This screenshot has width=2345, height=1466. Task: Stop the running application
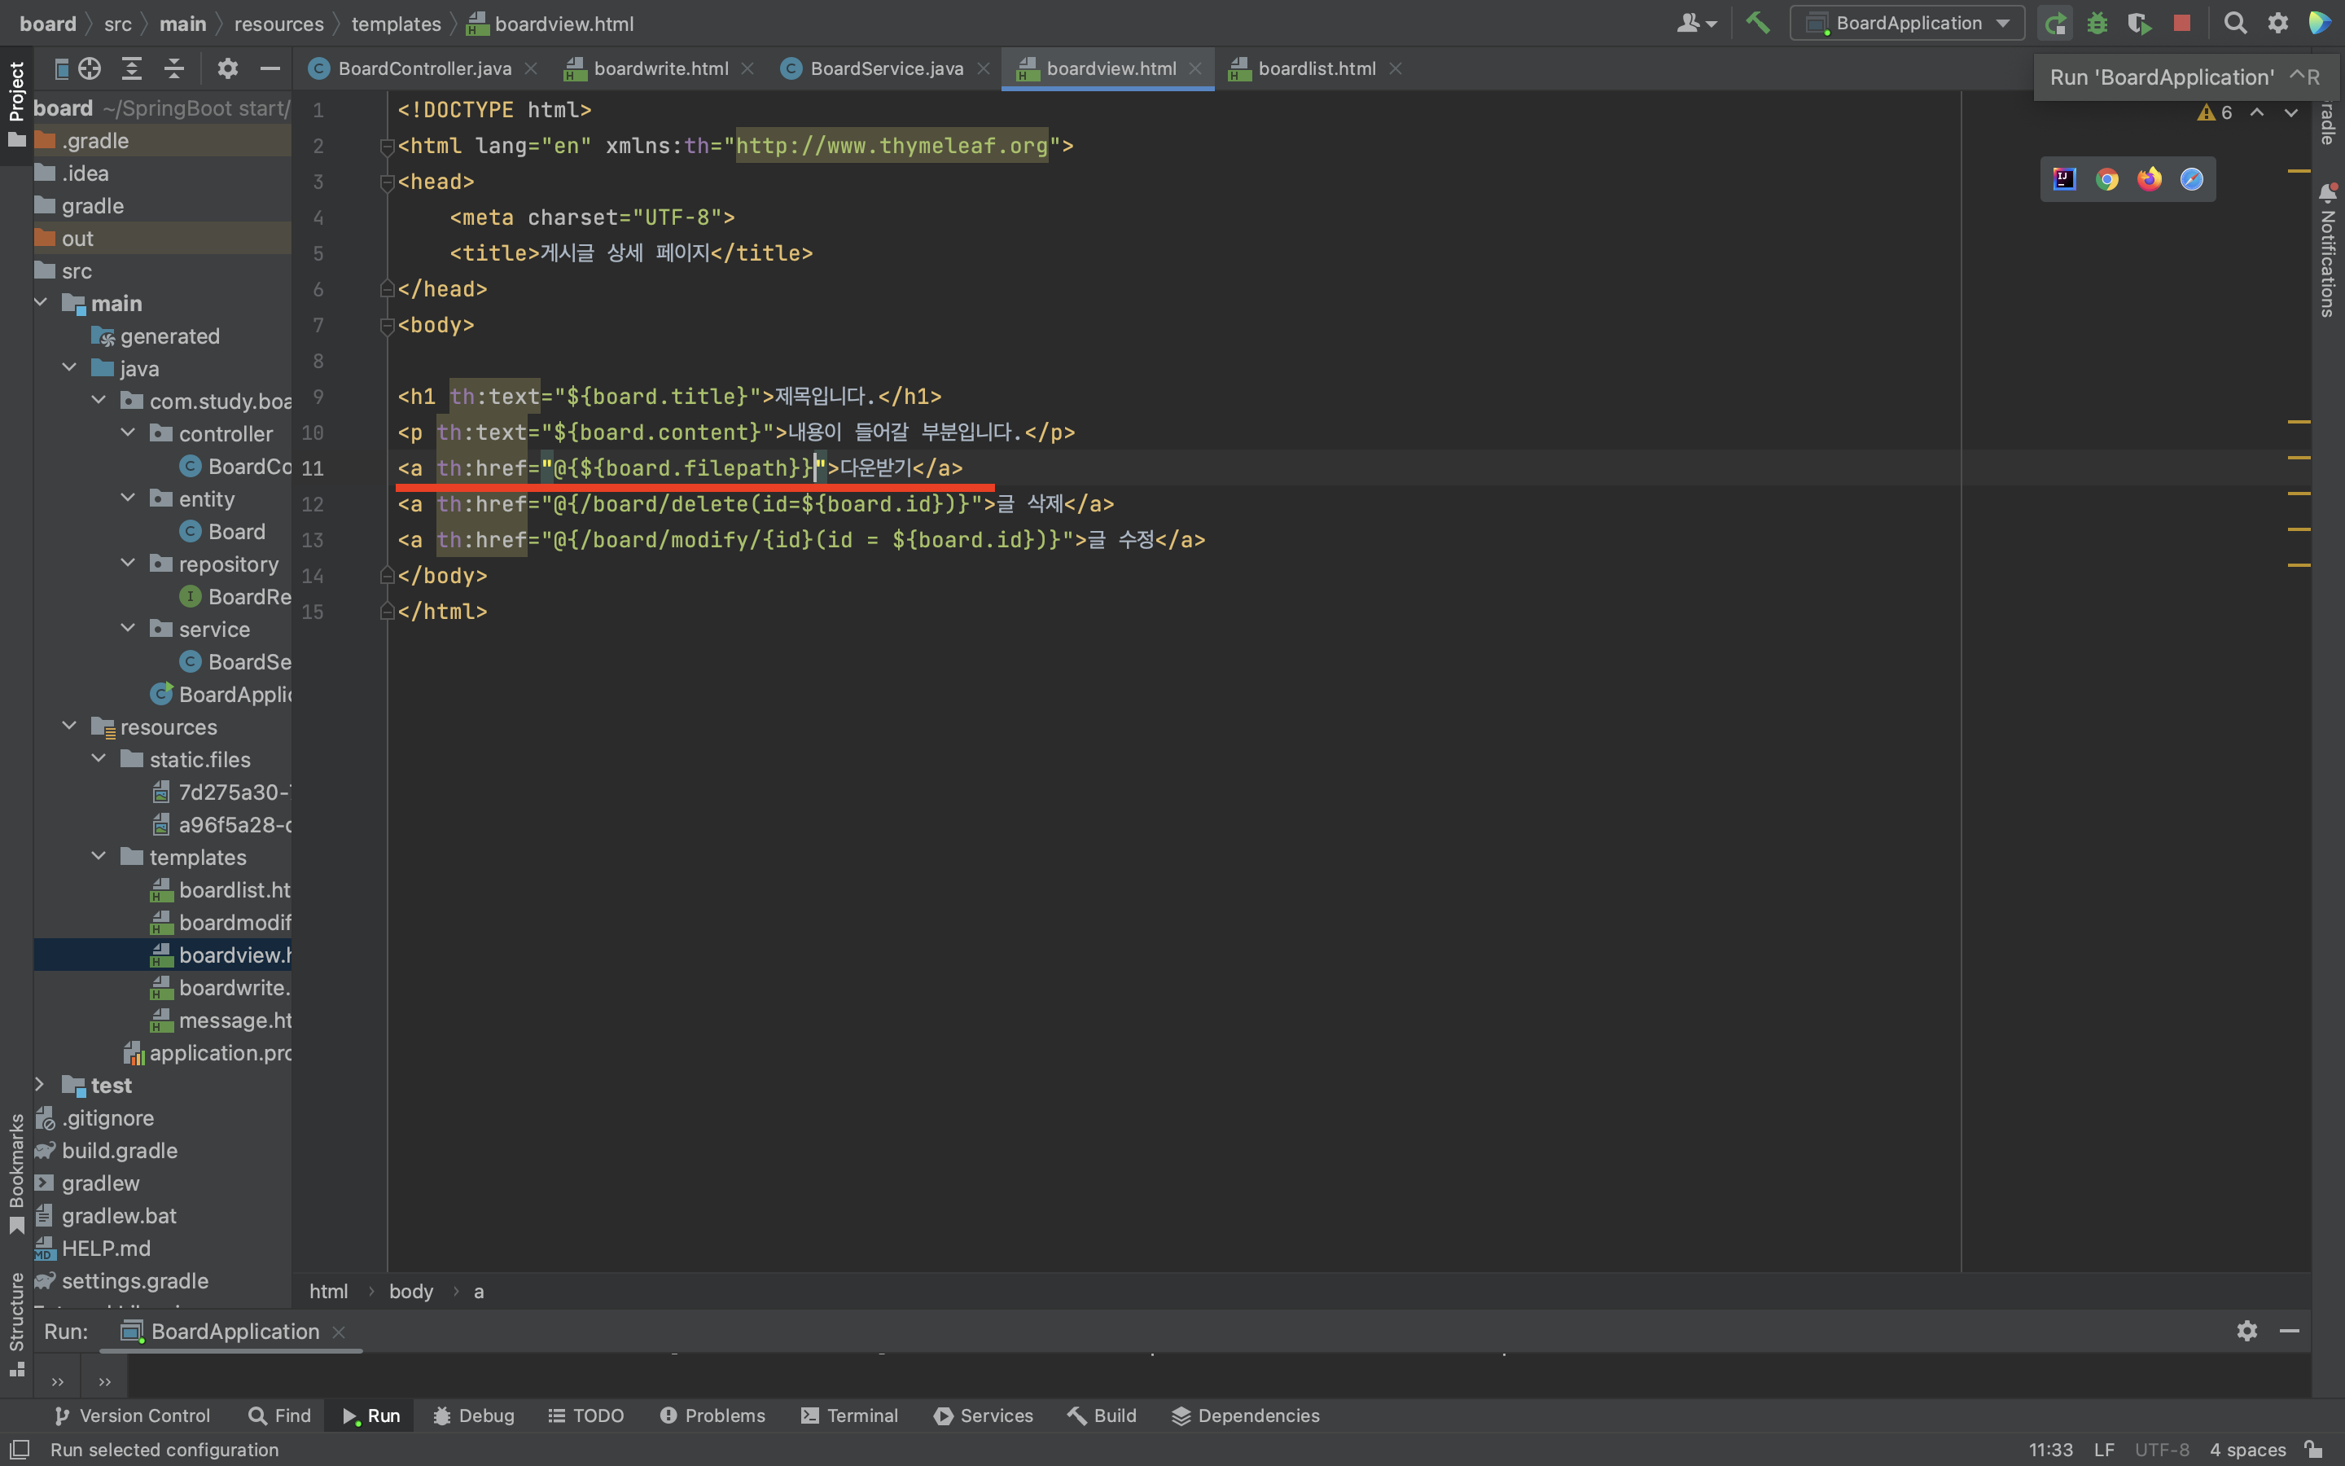[2181, 22]
